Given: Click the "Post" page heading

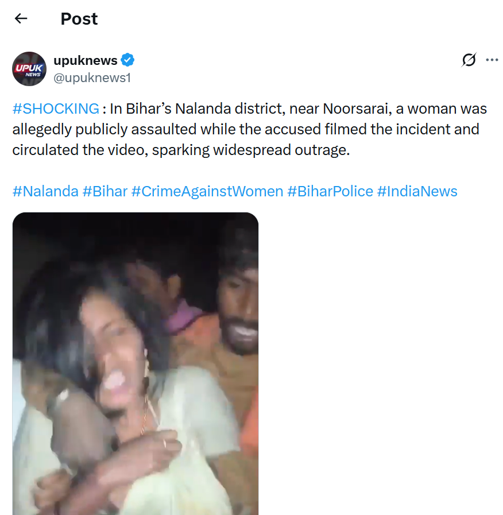Looking at the screenshot, I should pyautogui.click(x=79, y=18).
